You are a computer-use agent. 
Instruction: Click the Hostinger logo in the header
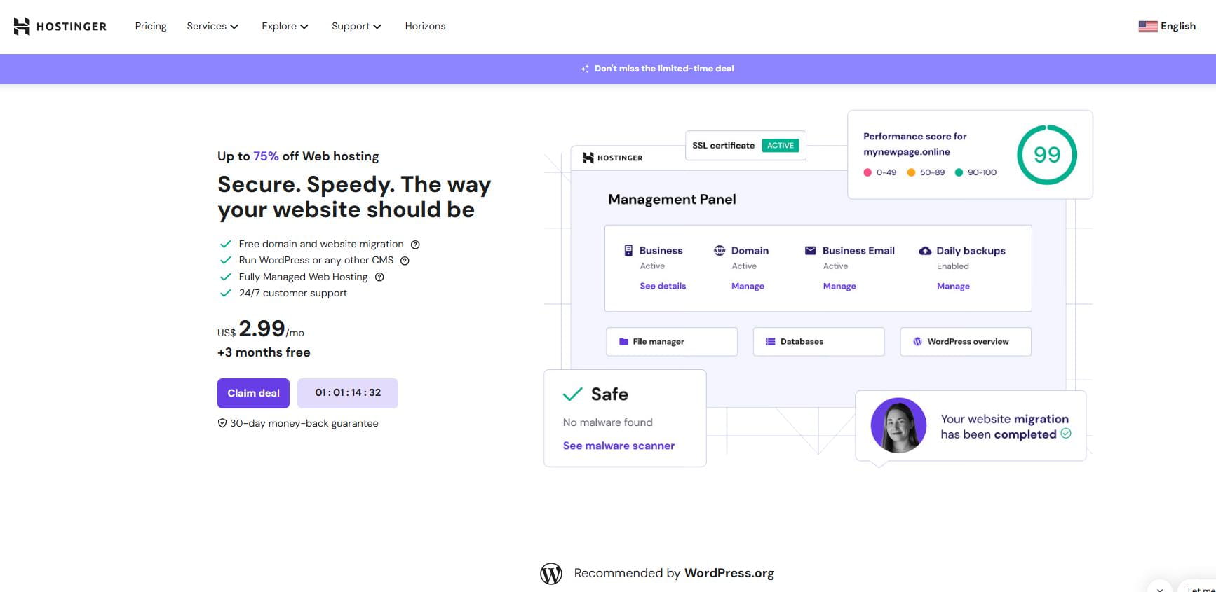pos(60,27)
